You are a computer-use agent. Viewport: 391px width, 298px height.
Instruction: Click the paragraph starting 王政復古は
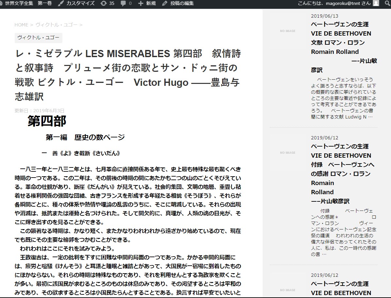[x=128, y=275]
